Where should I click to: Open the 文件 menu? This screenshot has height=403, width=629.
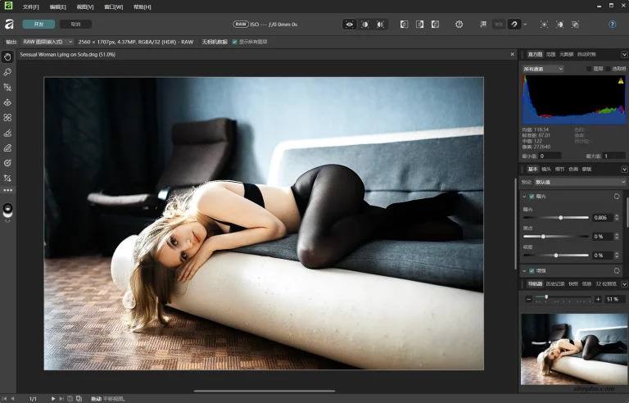pyautogui.click(x=31, y=7)
